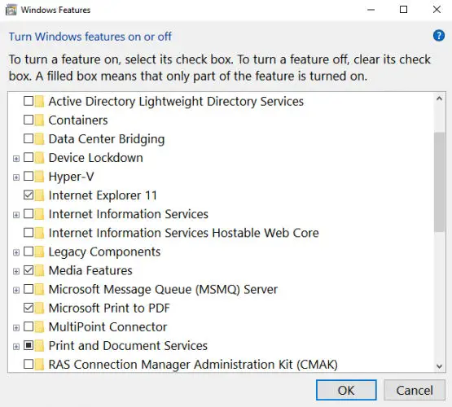Image resolution: width=452 pixels, height=407 pixels.
Task: Uncheck the Internet Explorer 11 checkbox
Action: [29, 195]
